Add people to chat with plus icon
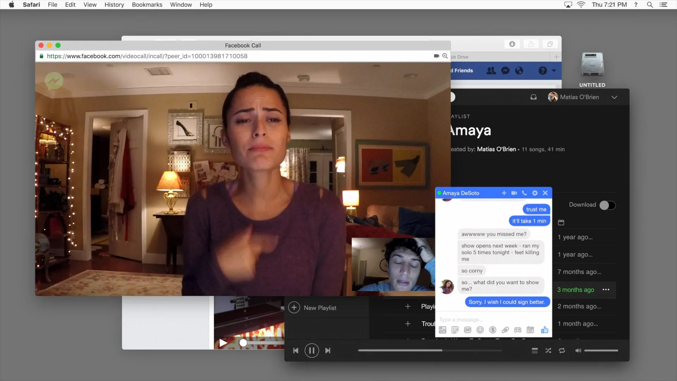 click(504, 193)
